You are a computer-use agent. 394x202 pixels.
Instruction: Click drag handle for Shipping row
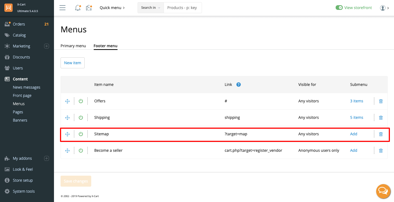click(x=67, y=118)
